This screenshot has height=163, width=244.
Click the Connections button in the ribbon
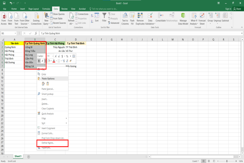(x=82, y=14)
